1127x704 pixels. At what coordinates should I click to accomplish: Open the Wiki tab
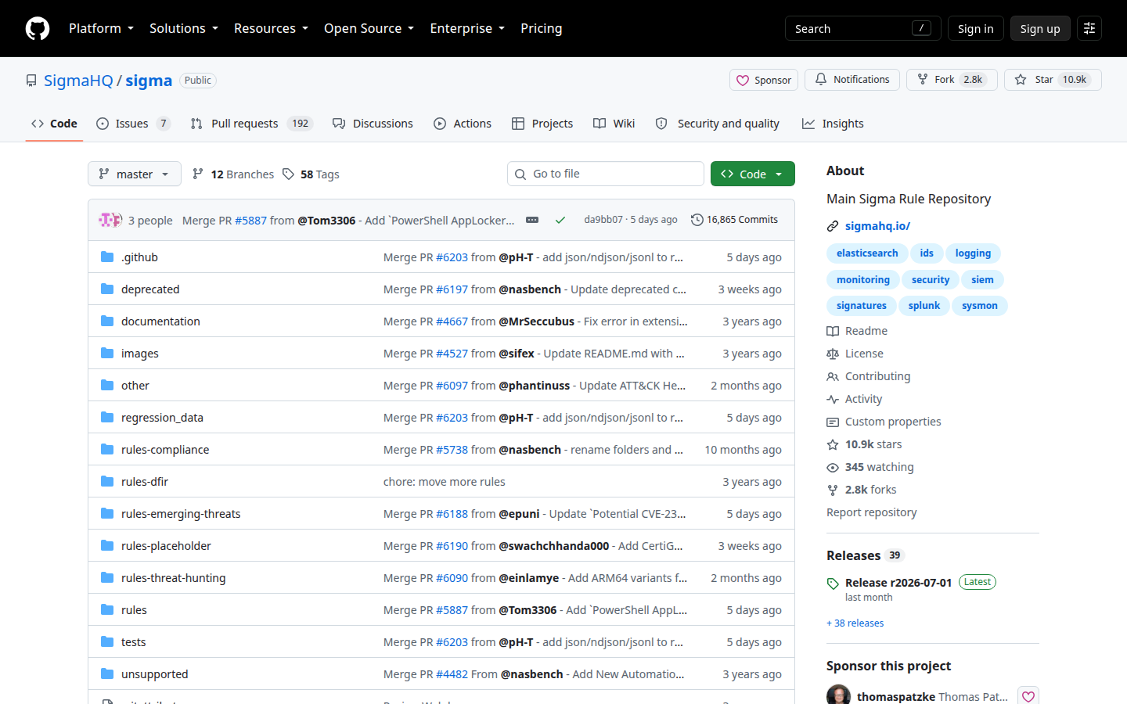click(614, 124)
